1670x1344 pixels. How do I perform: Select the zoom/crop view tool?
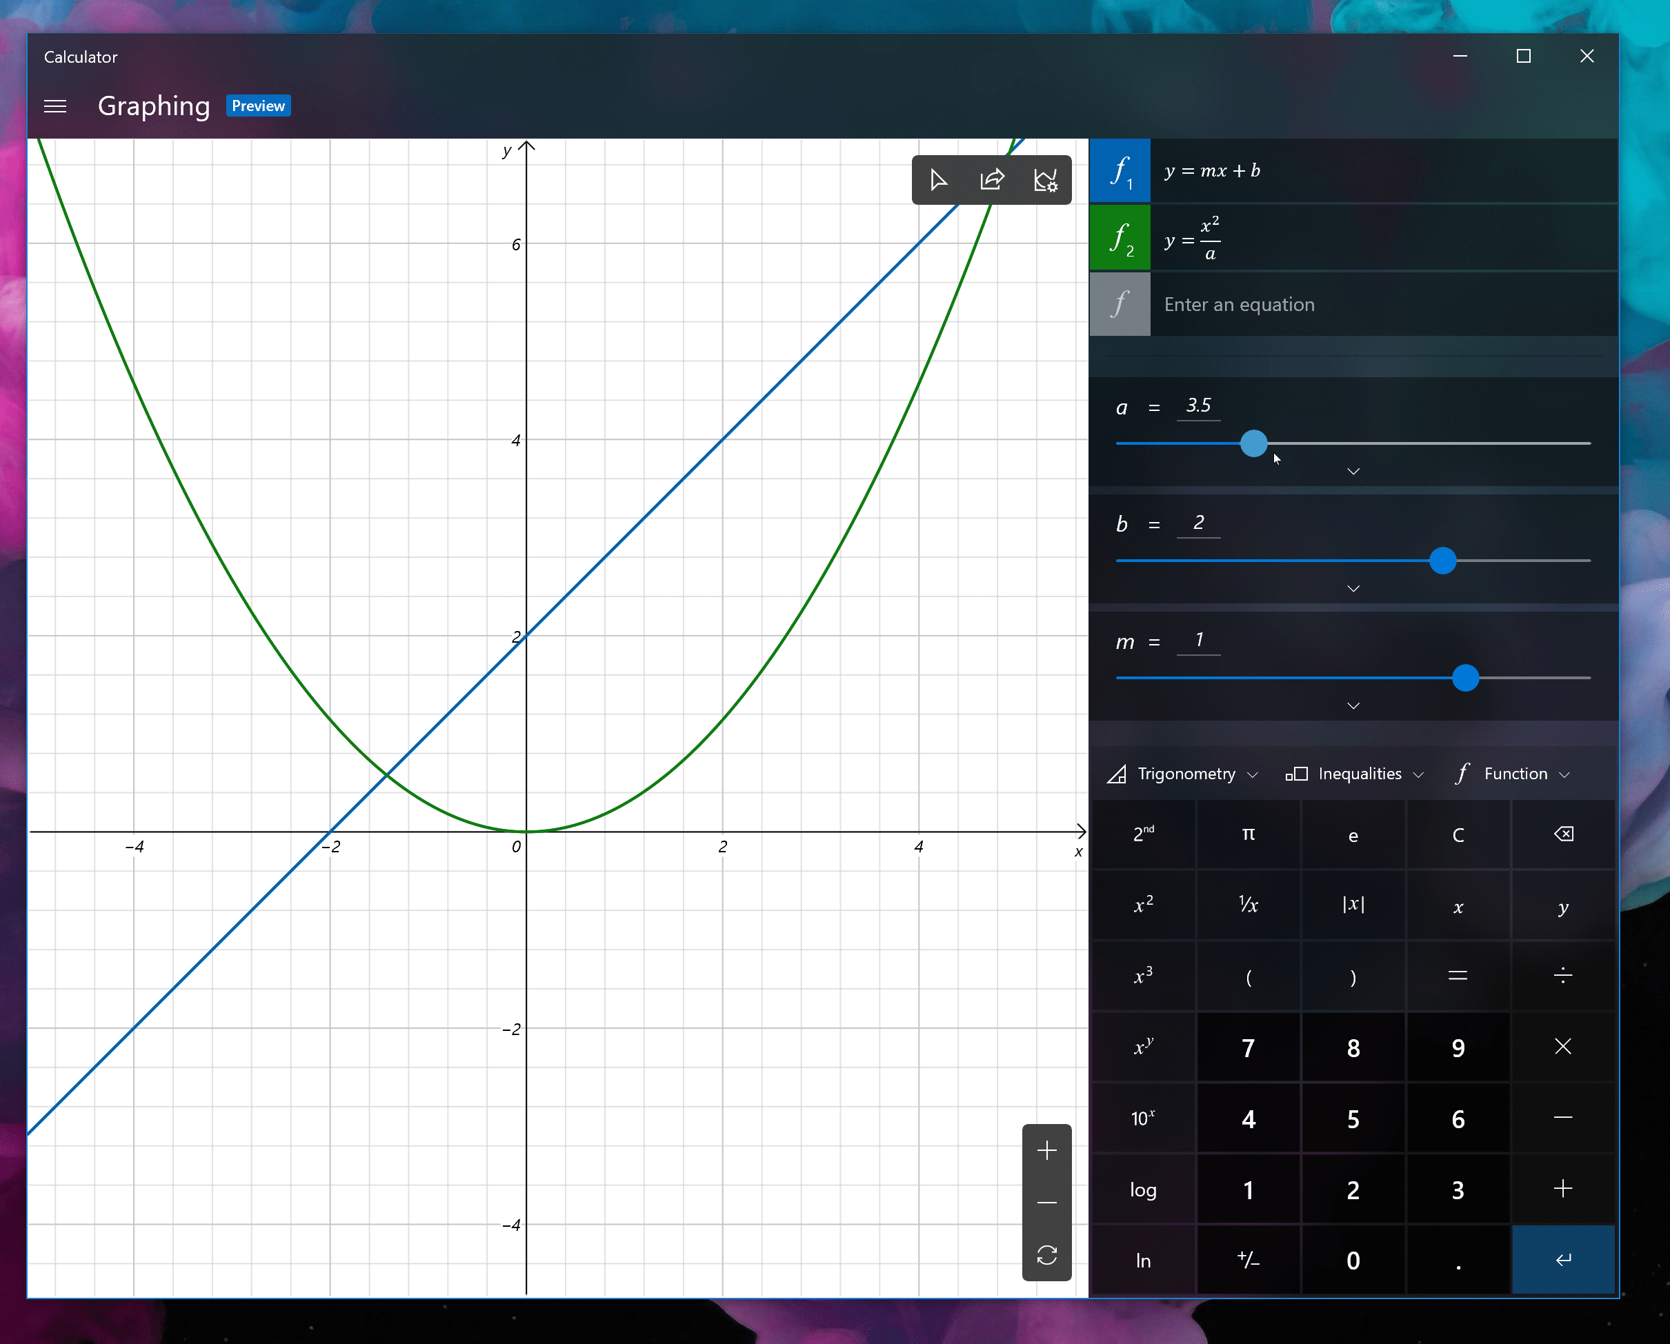point(1047,180)
